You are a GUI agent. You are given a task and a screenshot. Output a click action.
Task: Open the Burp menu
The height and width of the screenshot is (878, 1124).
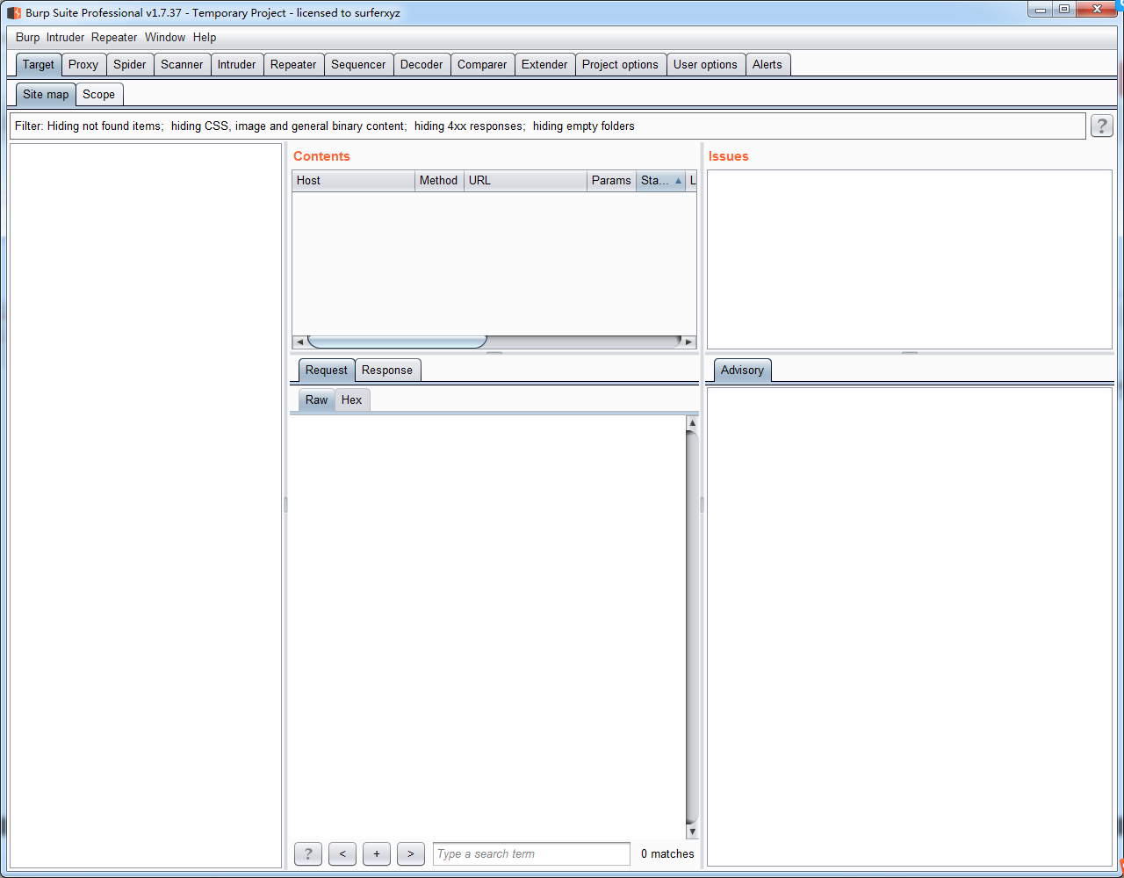28,38
